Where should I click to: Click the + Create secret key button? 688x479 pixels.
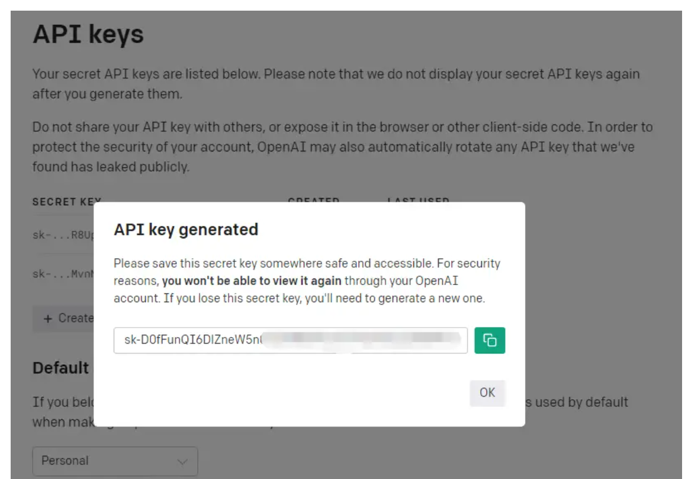click(x=63, y=319)
